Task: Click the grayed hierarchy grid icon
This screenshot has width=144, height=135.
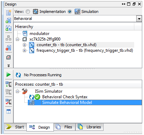Action: (8, 38)
